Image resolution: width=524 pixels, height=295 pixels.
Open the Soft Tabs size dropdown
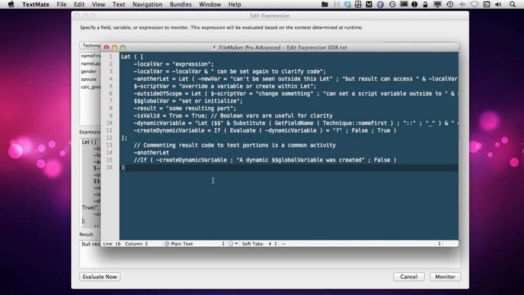tap(259, 244)
